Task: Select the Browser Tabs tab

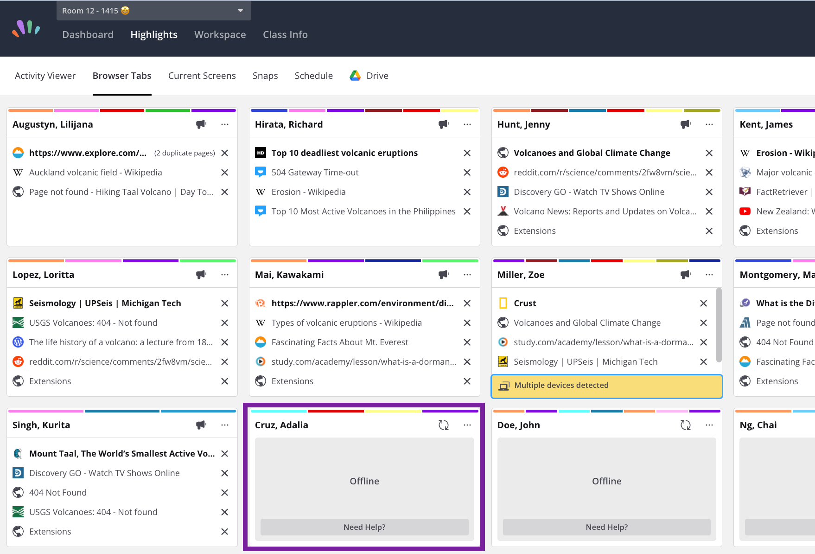Action: tap(122, 76)
